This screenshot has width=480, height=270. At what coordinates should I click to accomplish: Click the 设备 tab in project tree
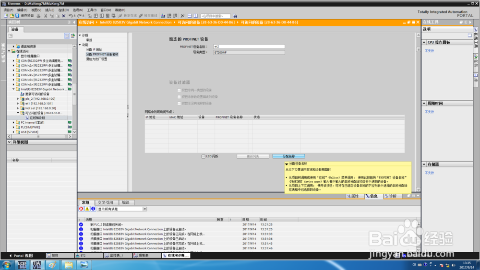click(x=15, y=29)
